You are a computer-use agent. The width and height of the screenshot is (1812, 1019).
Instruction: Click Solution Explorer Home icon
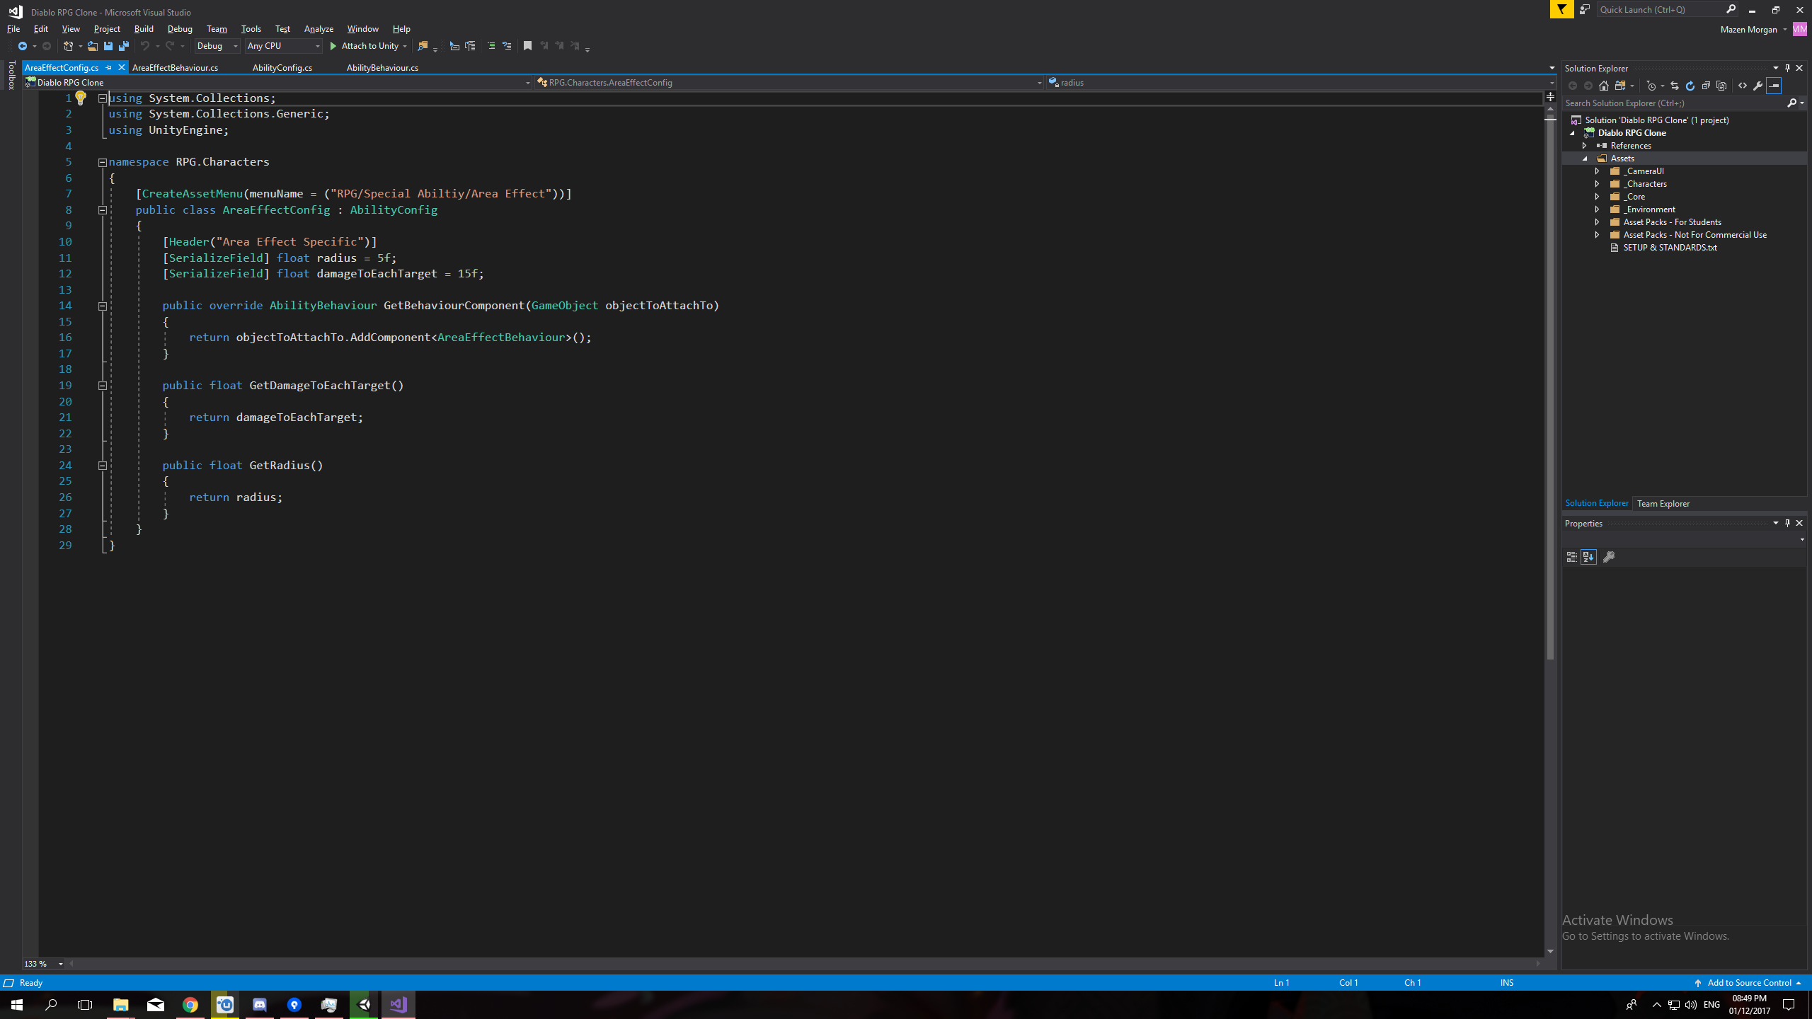click(1604, 86)
